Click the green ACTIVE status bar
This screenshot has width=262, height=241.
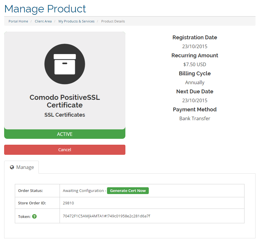tap(65, 134)
